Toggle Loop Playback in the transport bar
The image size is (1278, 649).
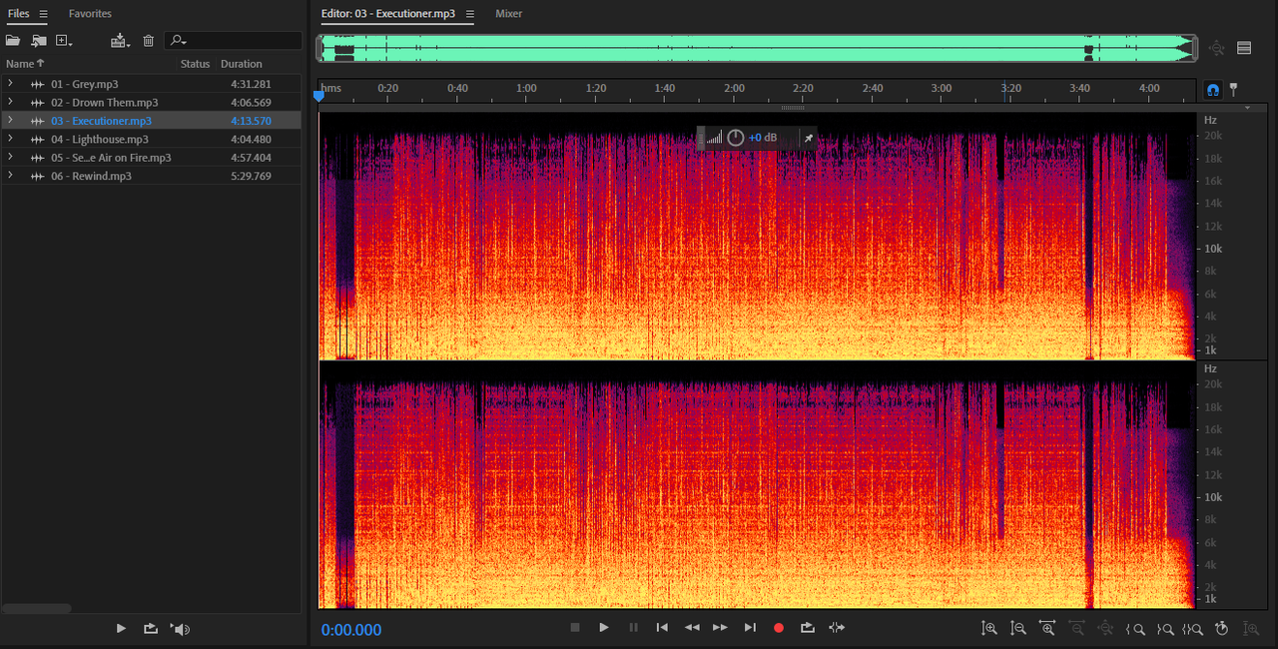pyautogui.click(x=808, y=628)
